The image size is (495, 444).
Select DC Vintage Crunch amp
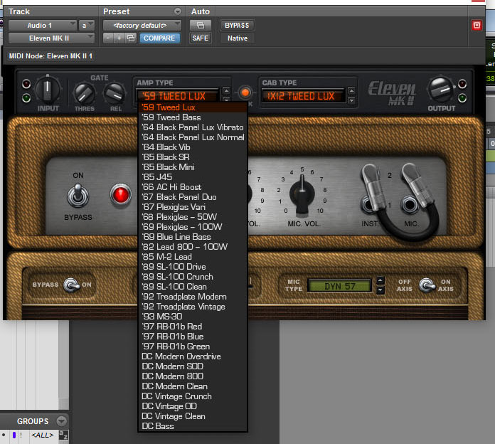point(193,396)
